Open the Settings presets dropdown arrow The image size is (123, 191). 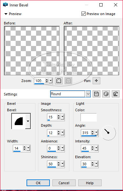click(x=88, y=94)
